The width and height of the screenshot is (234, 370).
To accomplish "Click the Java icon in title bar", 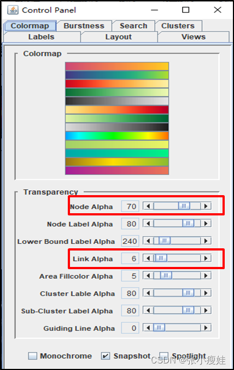I will coord(13,10).
